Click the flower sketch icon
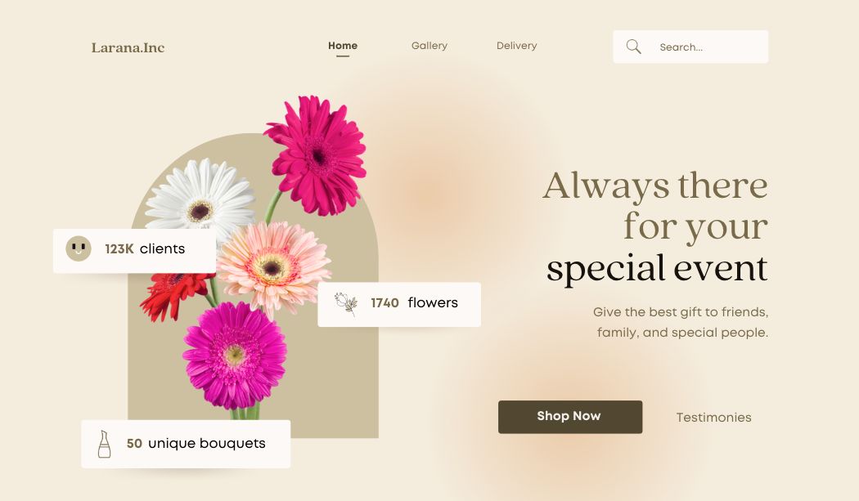Image resolution: width=859 pixels, height=501 pixels. tap(346, 304)
